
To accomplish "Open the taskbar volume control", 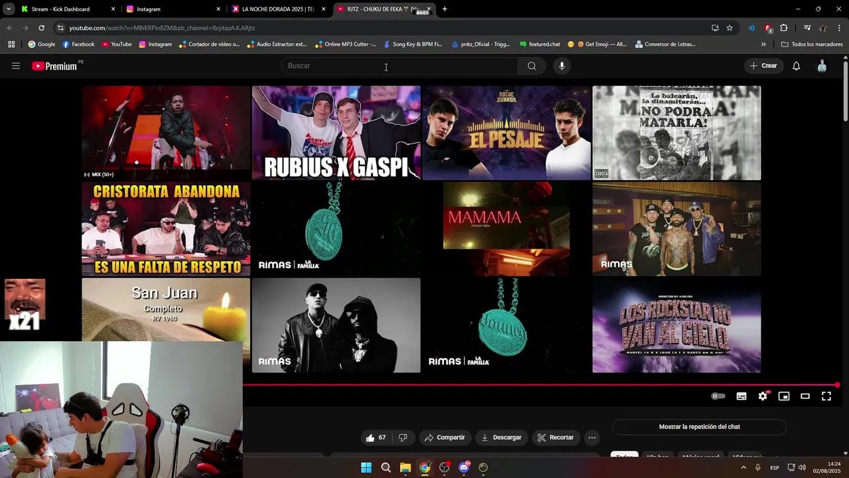I will [802, 467].
